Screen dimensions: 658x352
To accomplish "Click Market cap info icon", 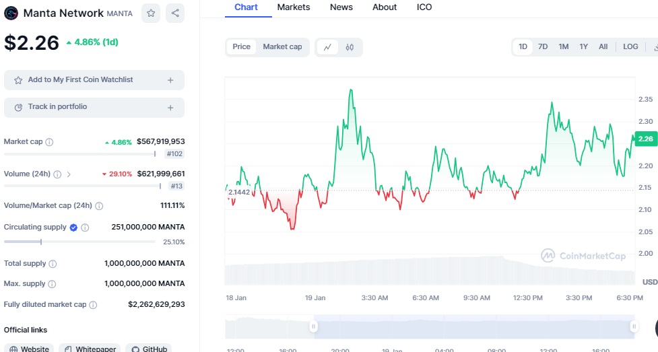I will pos(50,142).
